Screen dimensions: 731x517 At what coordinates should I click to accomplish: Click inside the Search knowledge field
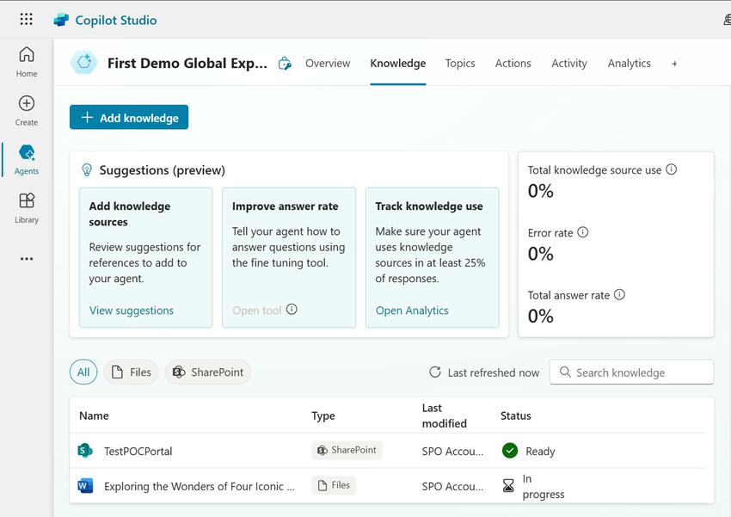[x=631, y=372]
